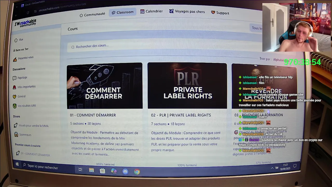Open Microsoft Store from the taskbar
The image size is (332, 187).
pyautogui.click(x=102, y=171)
